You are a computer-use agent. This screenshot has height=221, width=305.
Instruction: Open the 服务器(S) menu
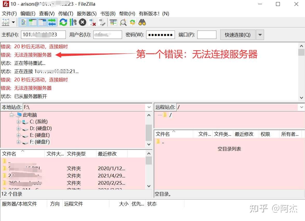[87, 13]
